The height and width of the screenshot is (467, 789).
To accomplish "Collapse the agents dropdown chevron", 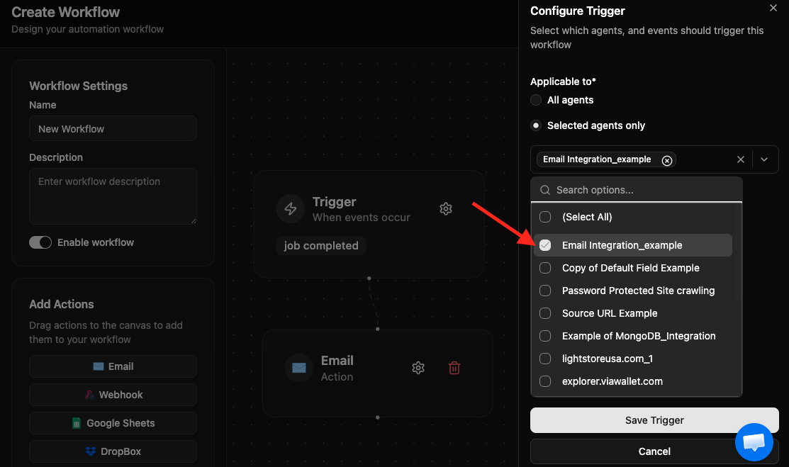I will click(764, 159).
